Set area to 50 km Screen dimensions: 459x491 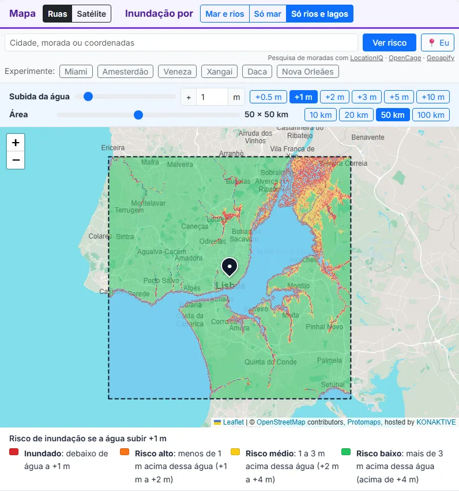pos(393,115)
